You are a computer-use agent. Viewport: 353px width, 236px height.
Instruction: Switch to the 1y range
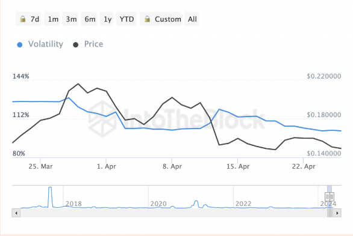point(107,19)
